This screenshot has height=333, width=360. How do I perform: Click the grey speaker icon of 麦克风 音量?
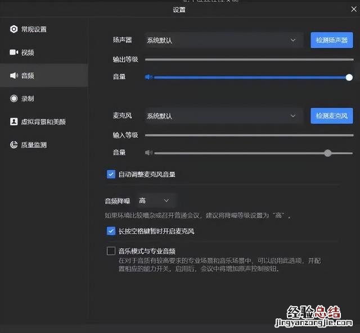(x=148, y=153)
